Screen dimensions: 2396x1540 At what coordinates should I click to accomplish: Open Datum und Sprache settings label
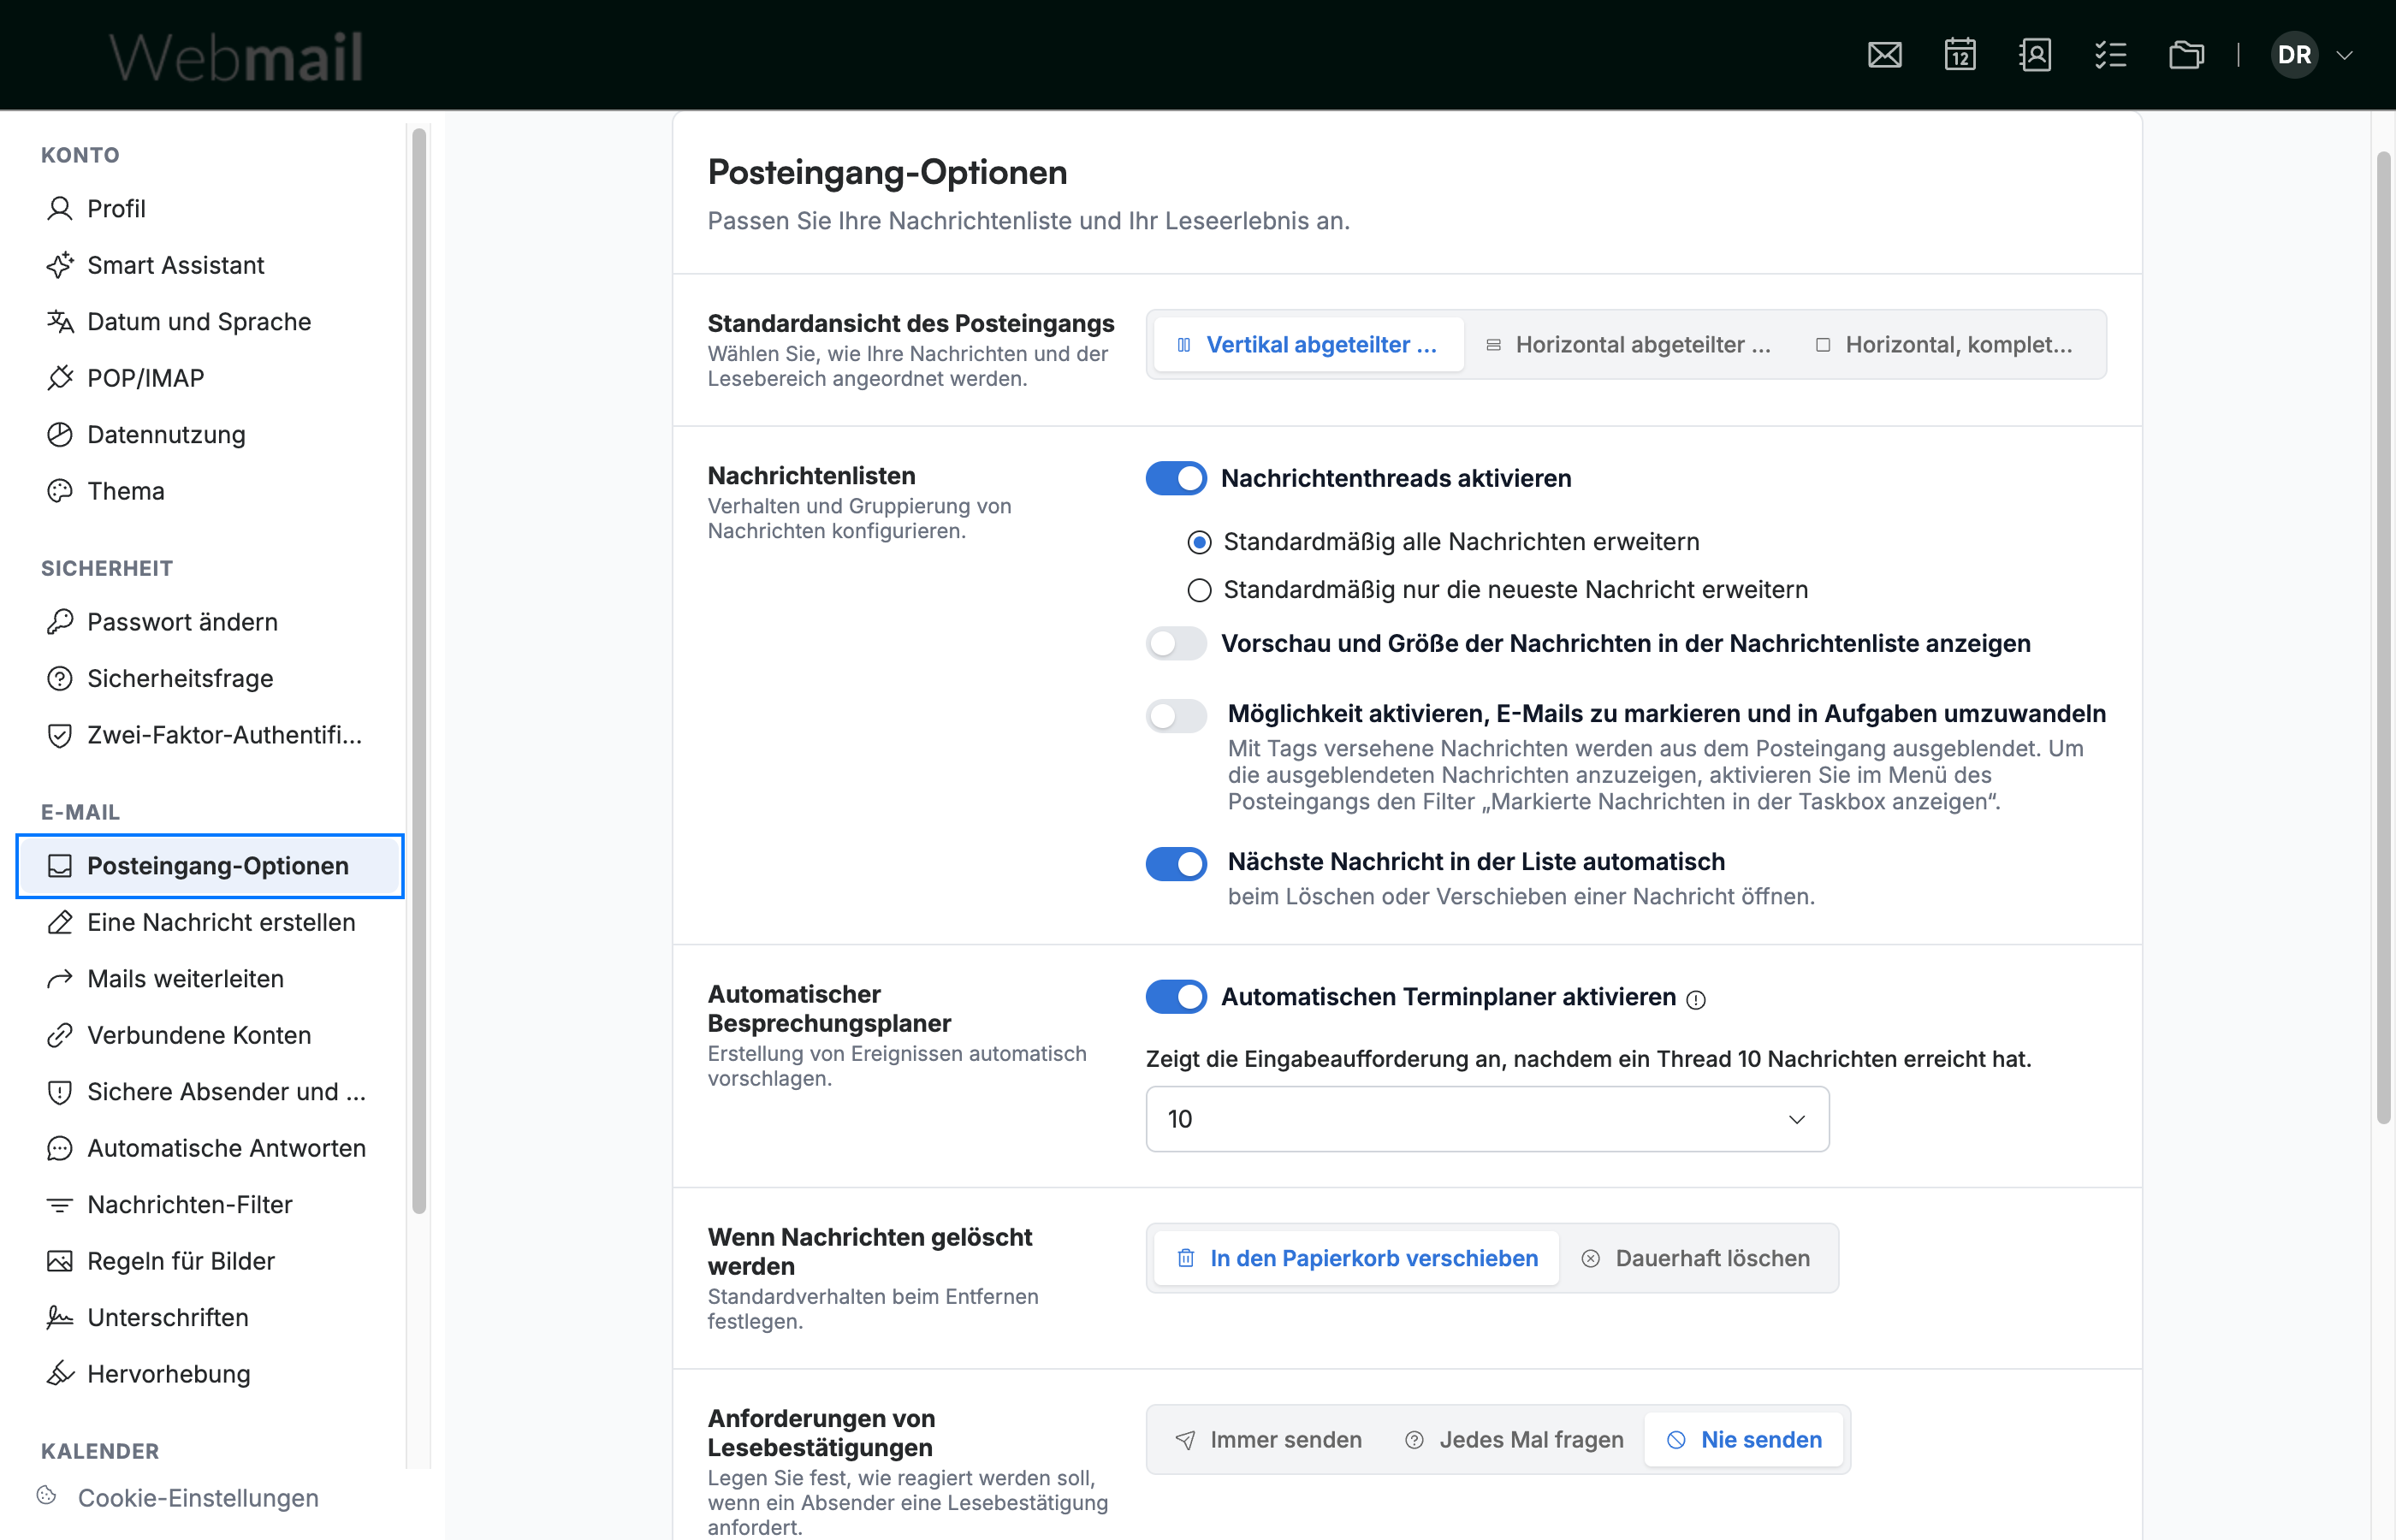[199, 321]
